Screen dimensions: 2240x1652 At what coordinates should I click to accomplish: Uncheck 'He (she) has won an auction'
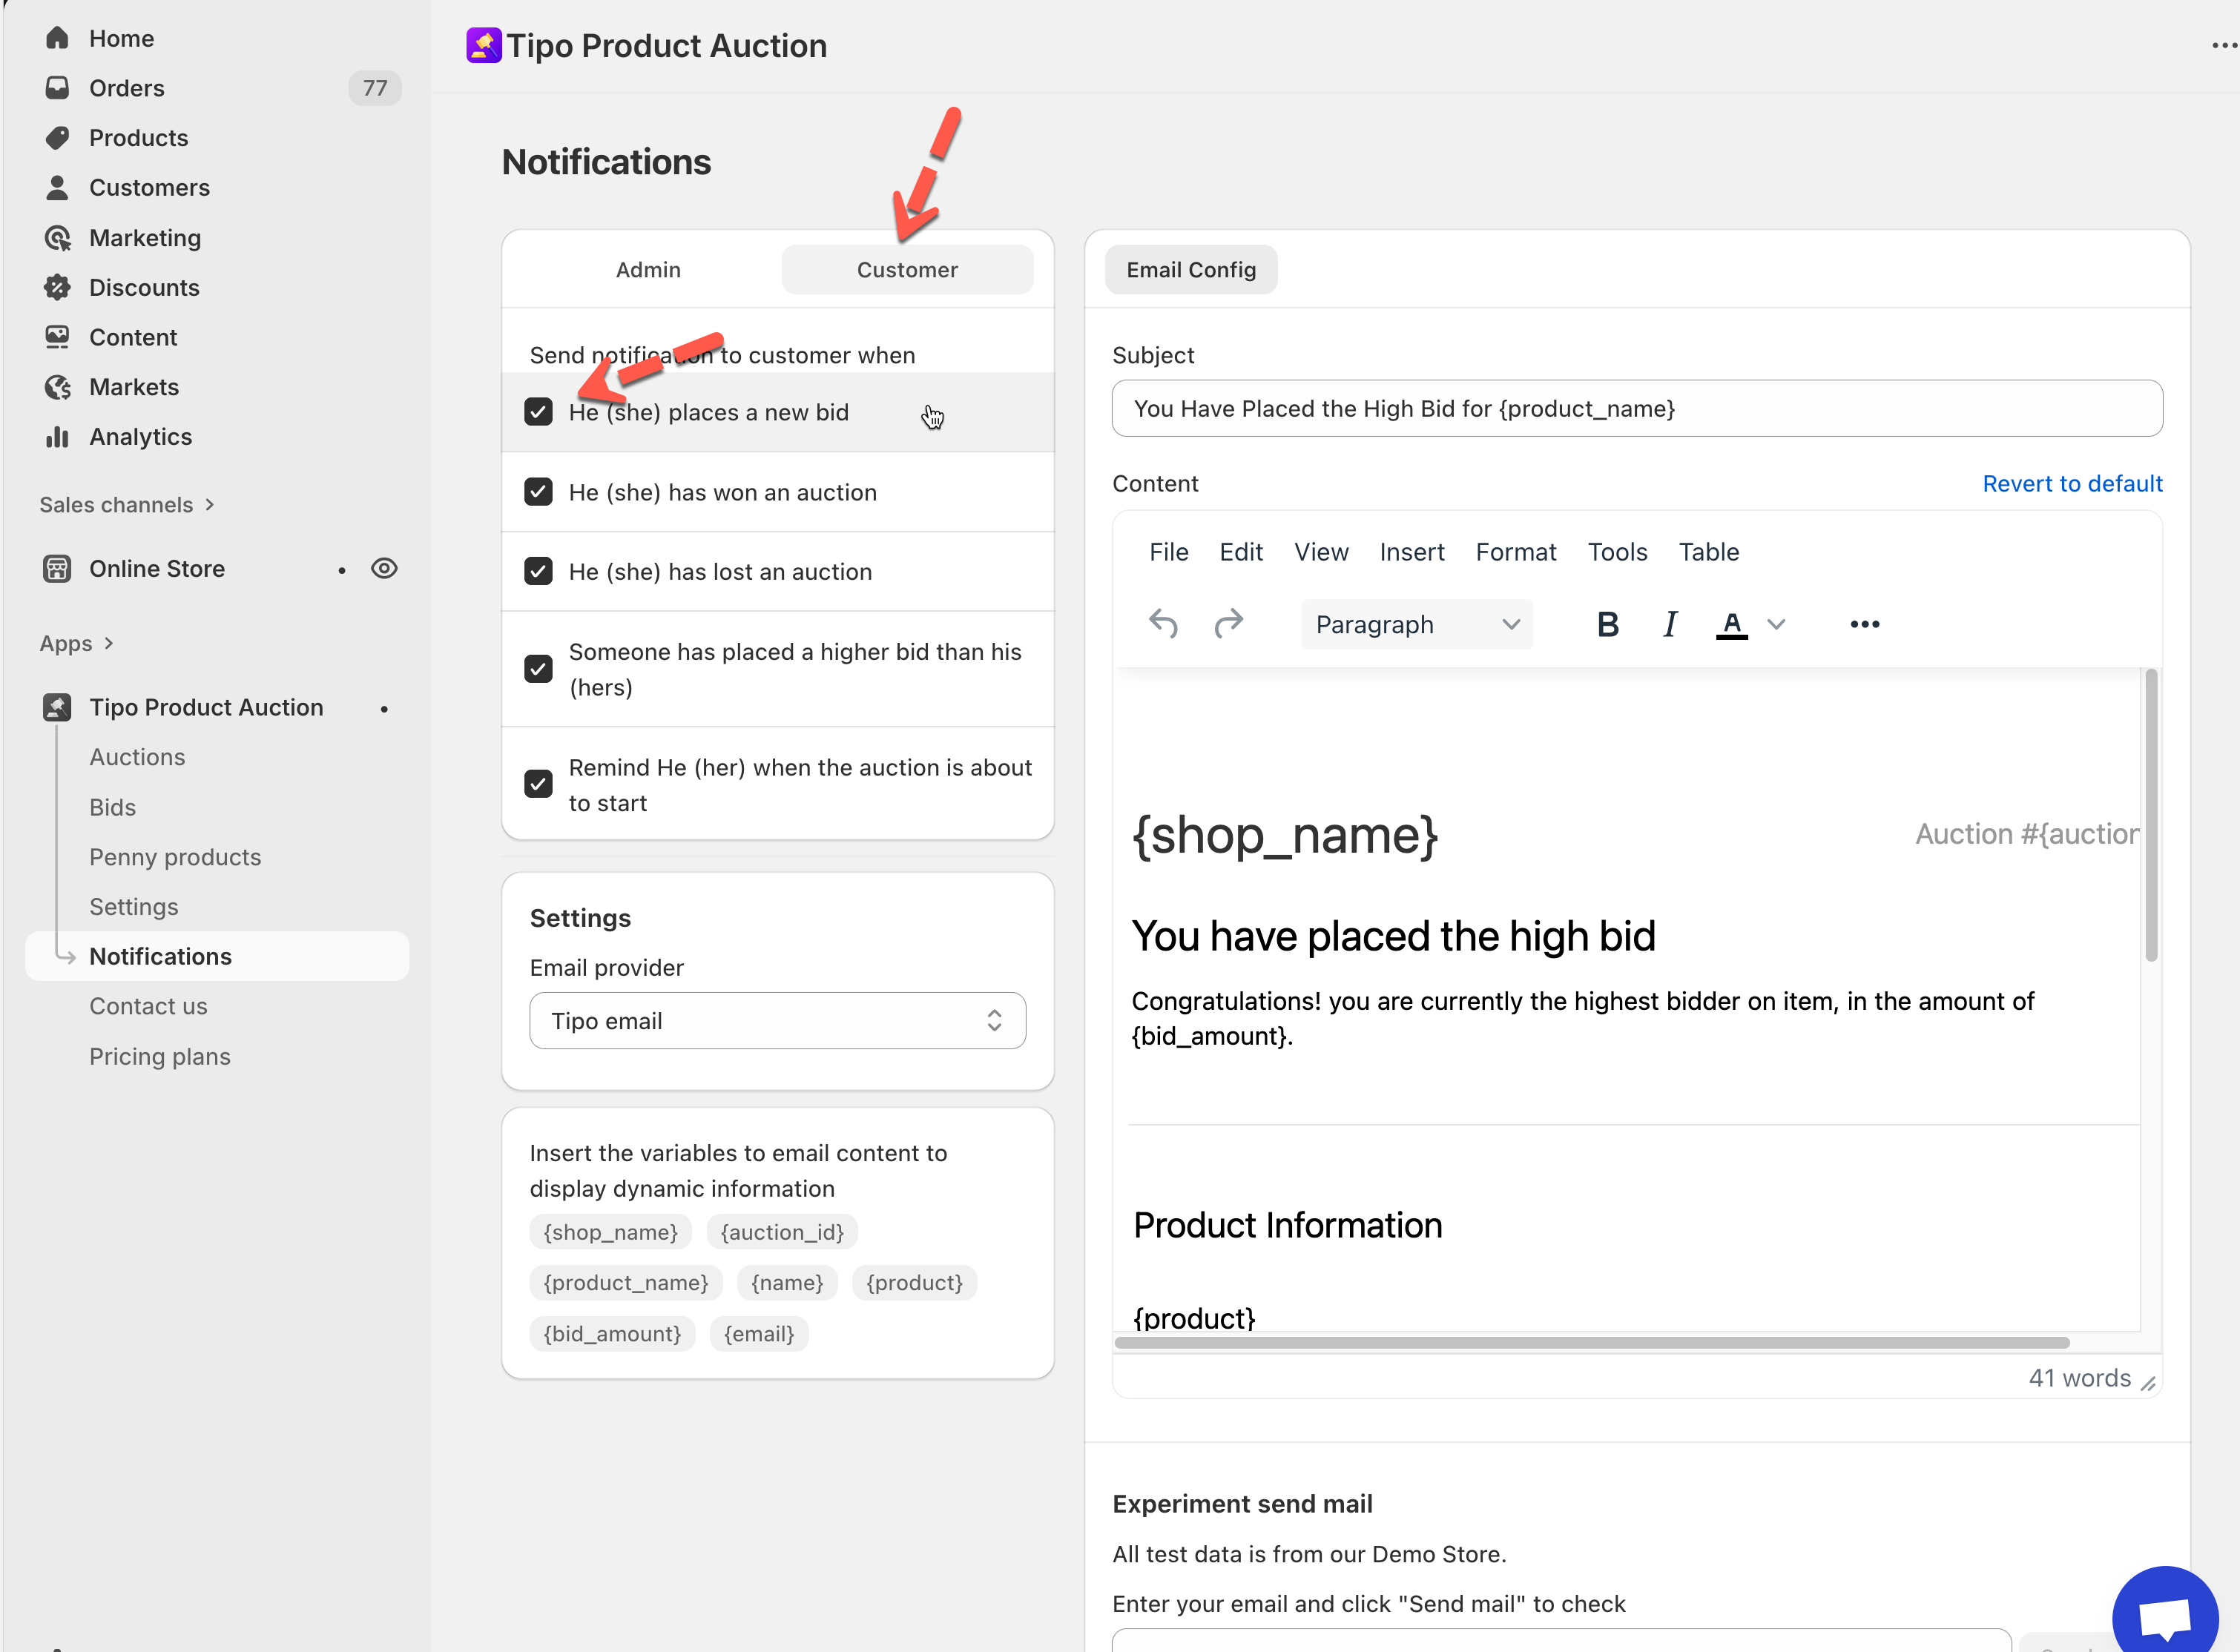pos(538,492)
